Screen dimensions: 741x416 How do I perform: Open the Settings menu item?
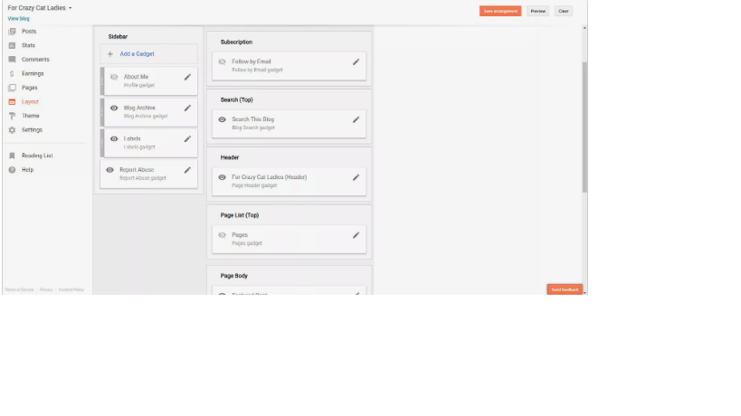[x=33, y=130]
